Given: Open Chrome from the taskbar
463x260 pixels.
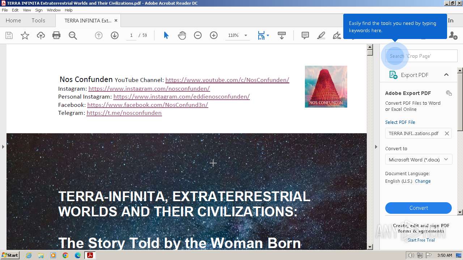Looking at the screenshot, I should (65, 255).
